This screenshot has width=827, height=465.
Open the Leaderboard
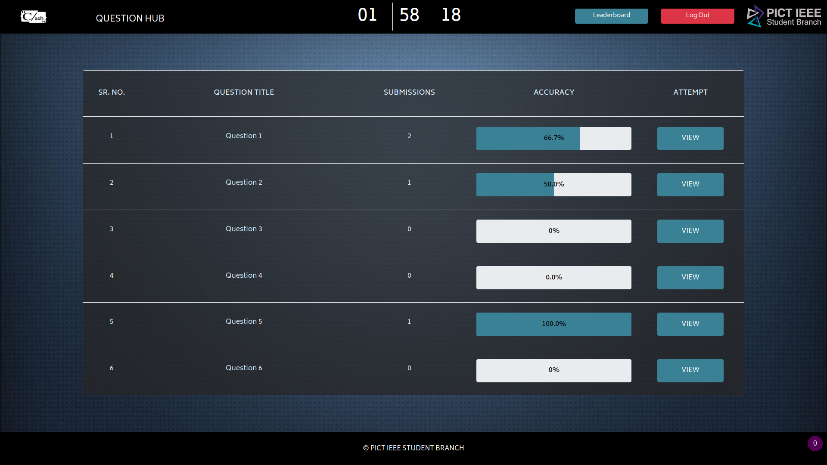611,16
